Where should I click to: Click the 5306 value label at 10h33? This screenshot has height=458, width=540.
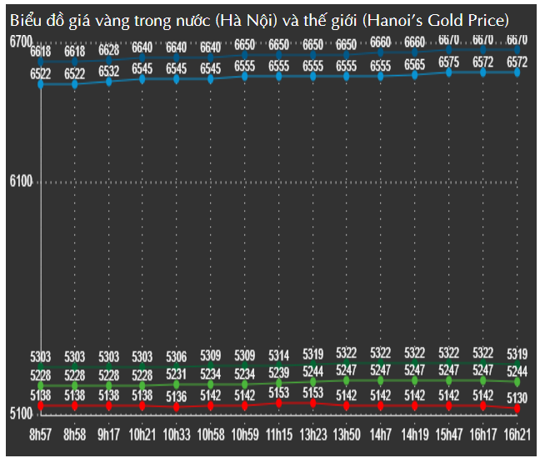tap(177, 356)
